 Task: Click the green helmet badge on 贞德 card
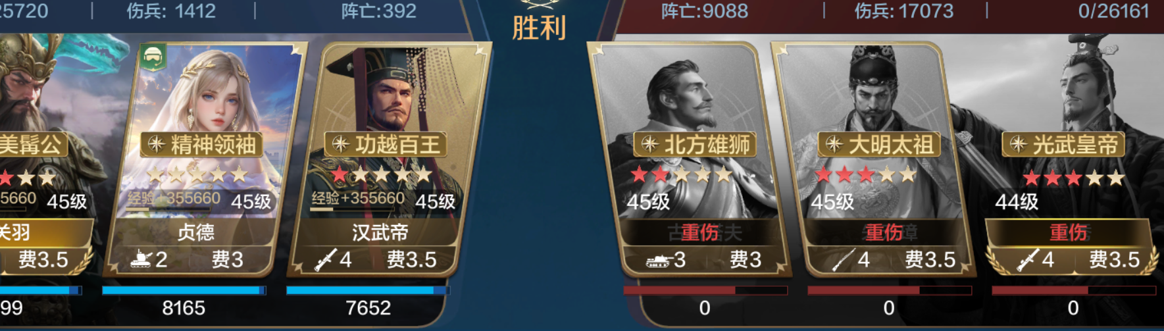[153, 58]
